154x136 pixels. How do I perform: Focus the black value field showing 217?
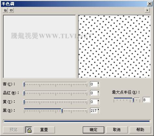coord(95,111)
